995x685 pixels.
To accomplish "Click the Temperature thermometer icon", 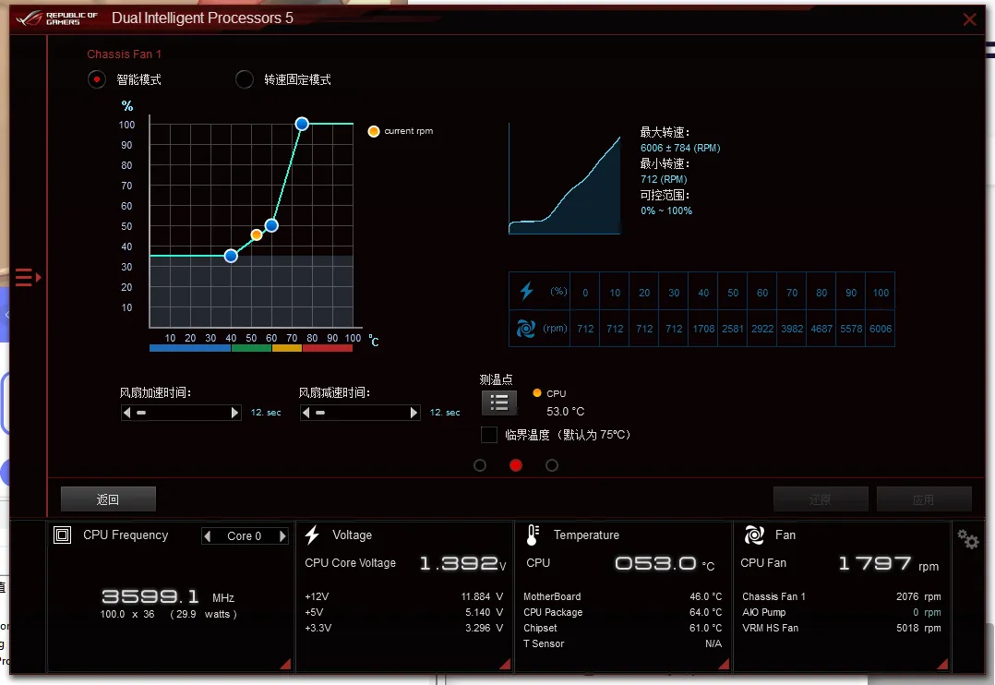I will click(x=533, y=535).
